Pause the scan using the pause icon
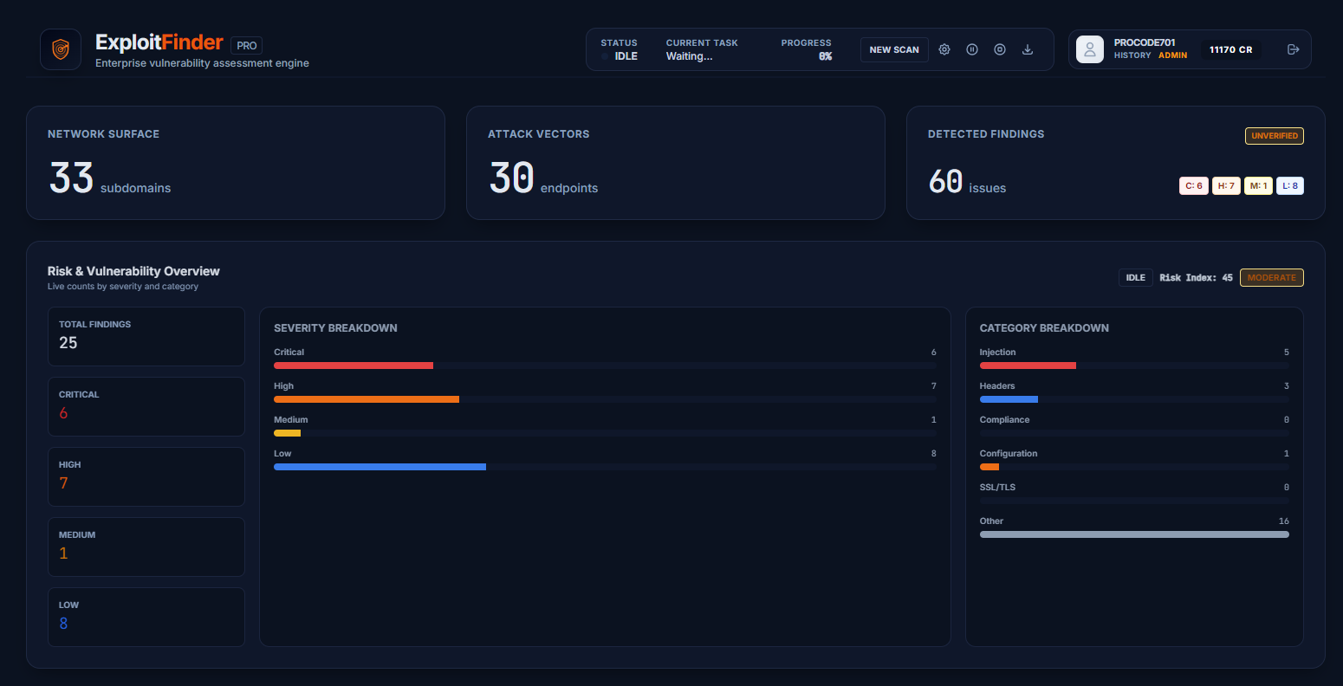1343x686 pixels. 972,49
